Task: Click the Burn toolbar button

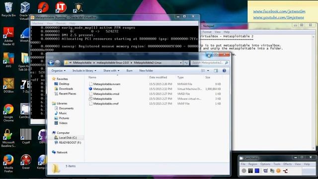Action: (129, 71)
